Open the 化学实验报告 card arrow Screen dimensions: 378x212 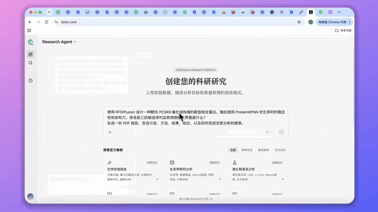157,179
